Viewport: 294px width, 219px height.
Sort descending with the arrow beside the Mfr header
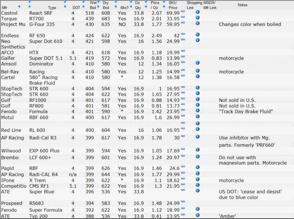[x=19, y=7]
